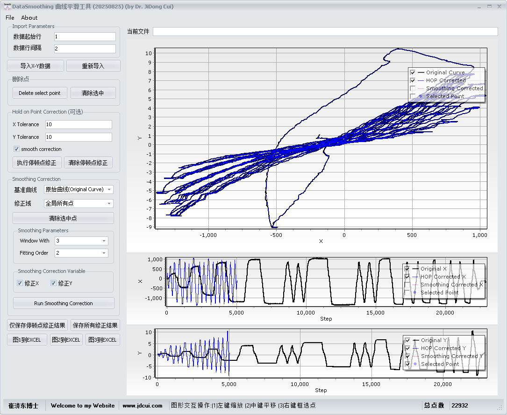Viewport: 507px width, 415px height.
Task: Enable Smoothing Corrected curve in main legend
Action: (x=413, y=88)
